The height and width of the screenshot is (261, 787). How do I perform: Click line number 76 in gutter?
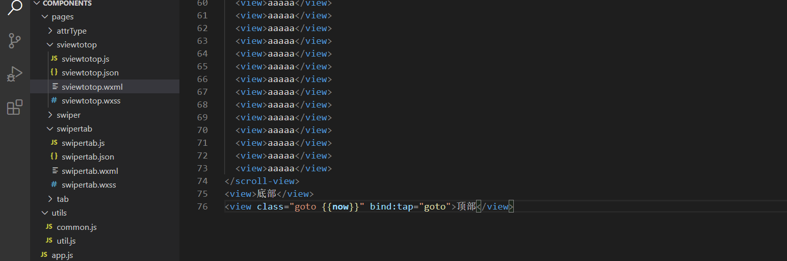pos(202,206)
